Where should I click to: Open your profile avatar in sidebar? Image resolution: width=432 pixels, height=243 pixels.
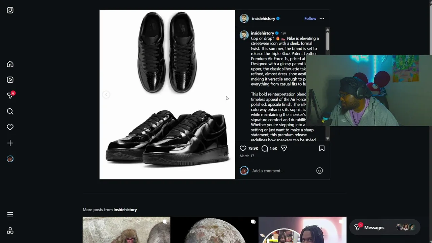click(x=10, y=159)
